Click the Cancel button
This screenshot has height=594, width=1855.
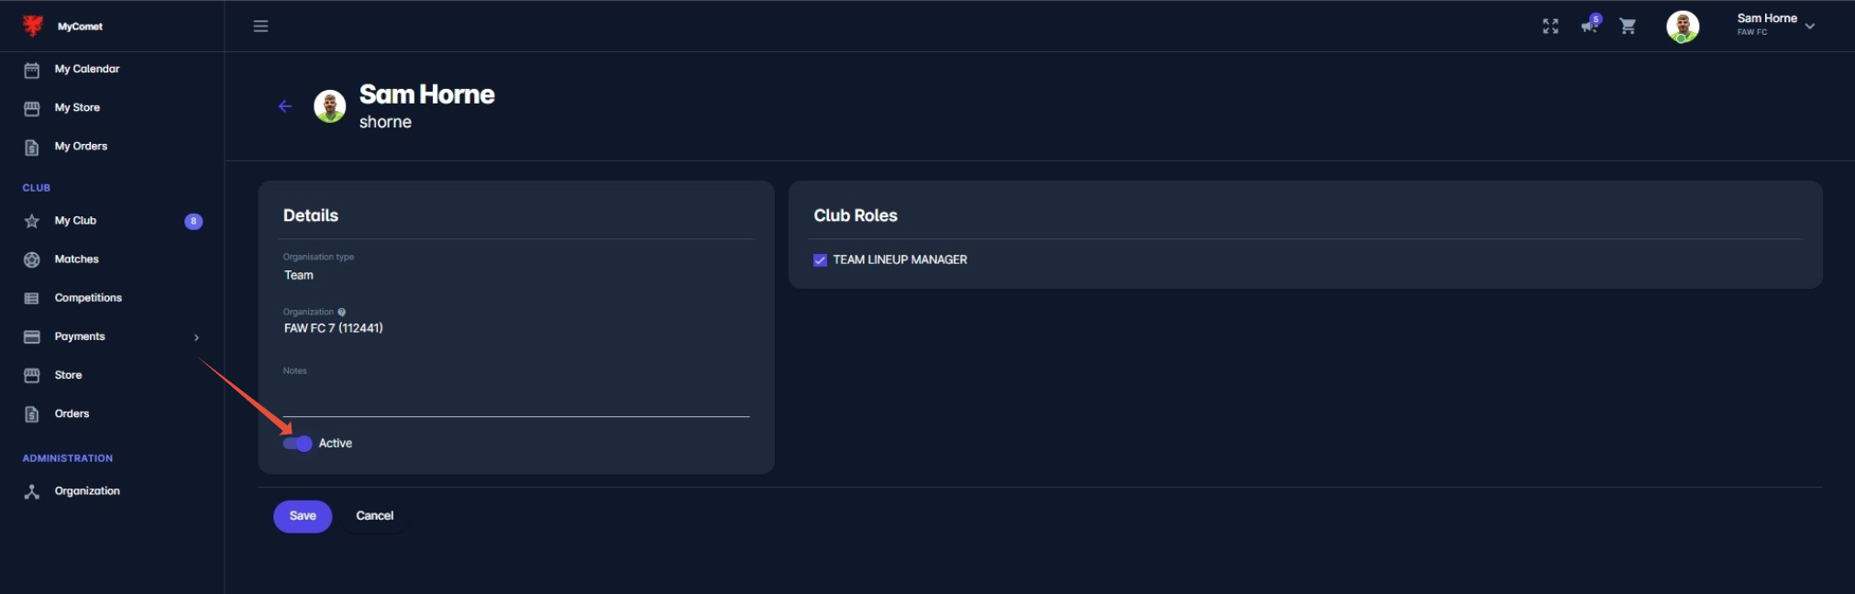[375, 516]
